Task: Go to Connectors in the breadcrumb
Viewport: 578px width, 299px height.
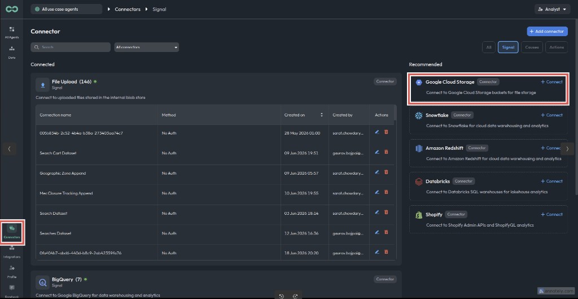Action: [x=128, y=9]
